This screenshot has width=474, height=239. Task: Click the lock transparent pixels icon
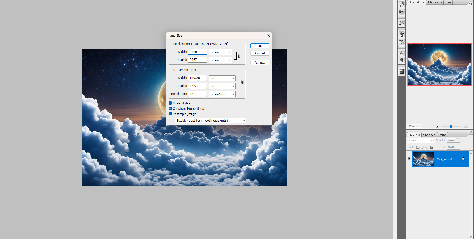coord(418,147)
